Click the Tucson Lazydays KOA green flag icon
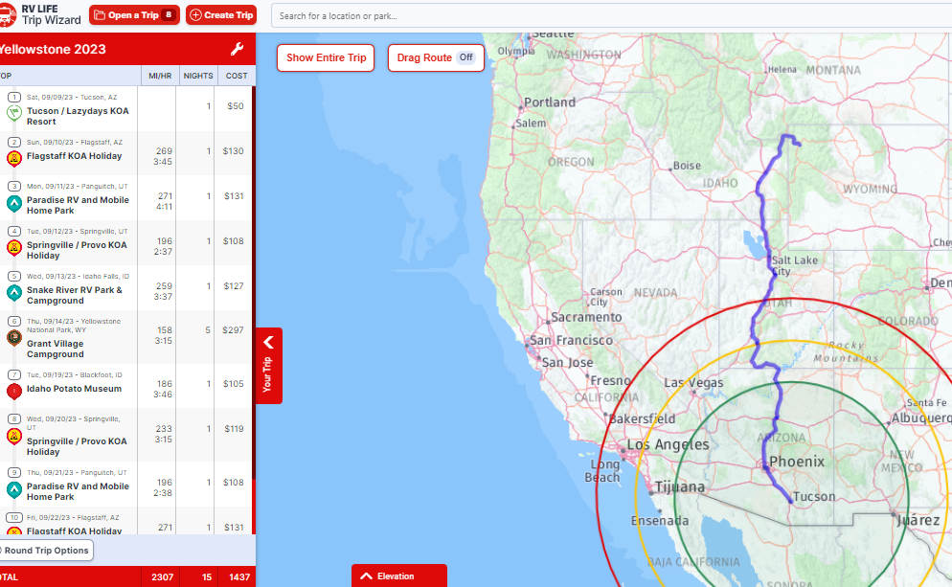 click(x=14, y=112)
